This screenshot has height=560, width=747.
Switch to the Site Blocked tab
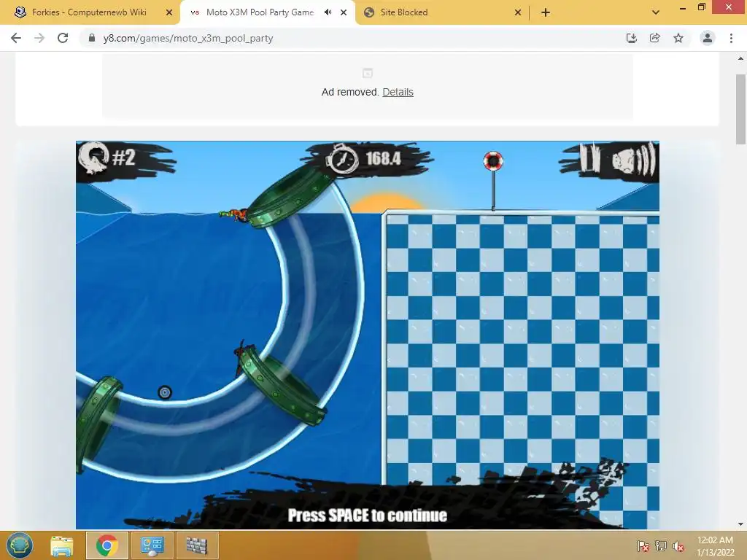(x=403, y=12)
